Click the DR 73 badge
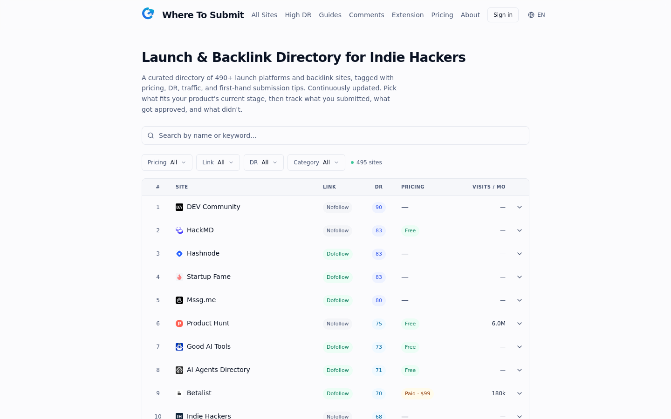The width and height of the screenshot is (671, 419). point(379,347)
